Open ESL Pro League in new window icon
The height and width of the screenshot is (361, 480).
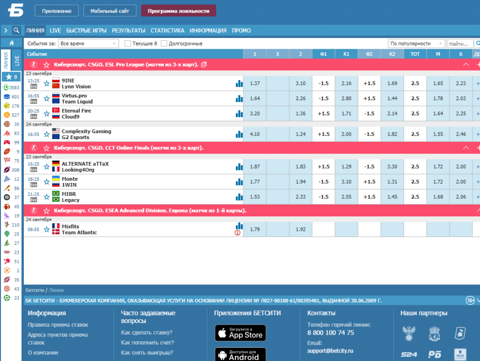tap(204, 65)
